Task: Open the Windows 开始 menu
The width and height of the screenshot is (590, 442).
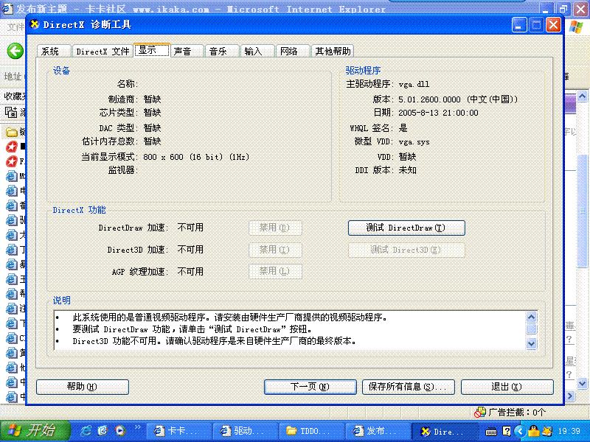Action: click(x=35, y=431)
